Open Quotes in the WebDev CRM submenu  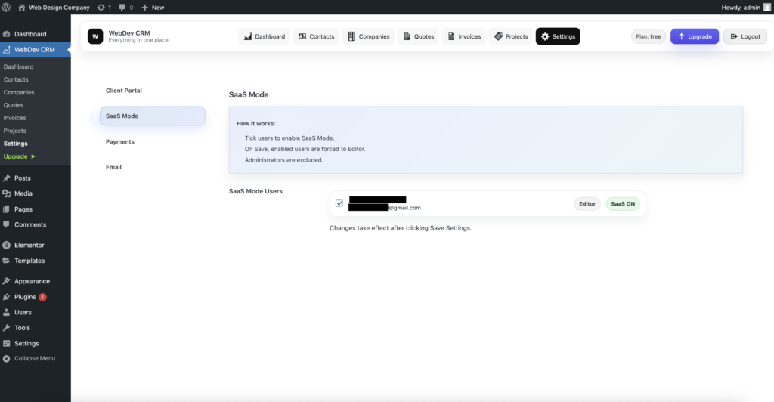14,105
